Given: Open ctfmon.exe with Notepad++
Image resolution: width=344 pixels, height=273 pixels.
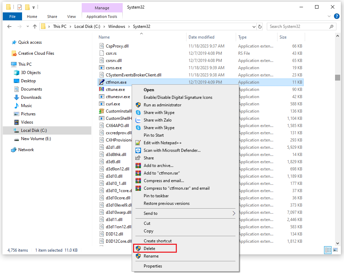Looking at the screenshot, I should click(x=162, y=143).
